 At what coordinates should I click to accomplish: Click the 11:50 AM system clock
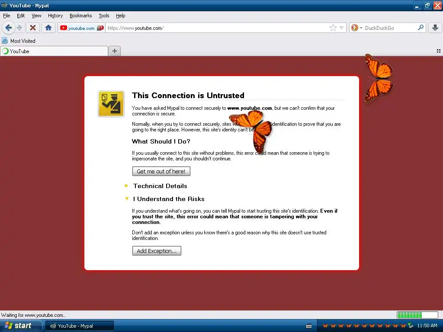pos(427,326)
